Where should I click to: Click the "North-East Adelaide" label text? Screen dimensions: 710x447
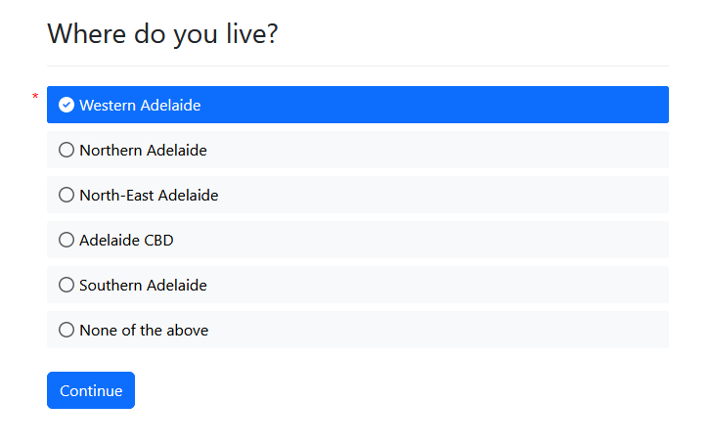(x=149, y=196)
